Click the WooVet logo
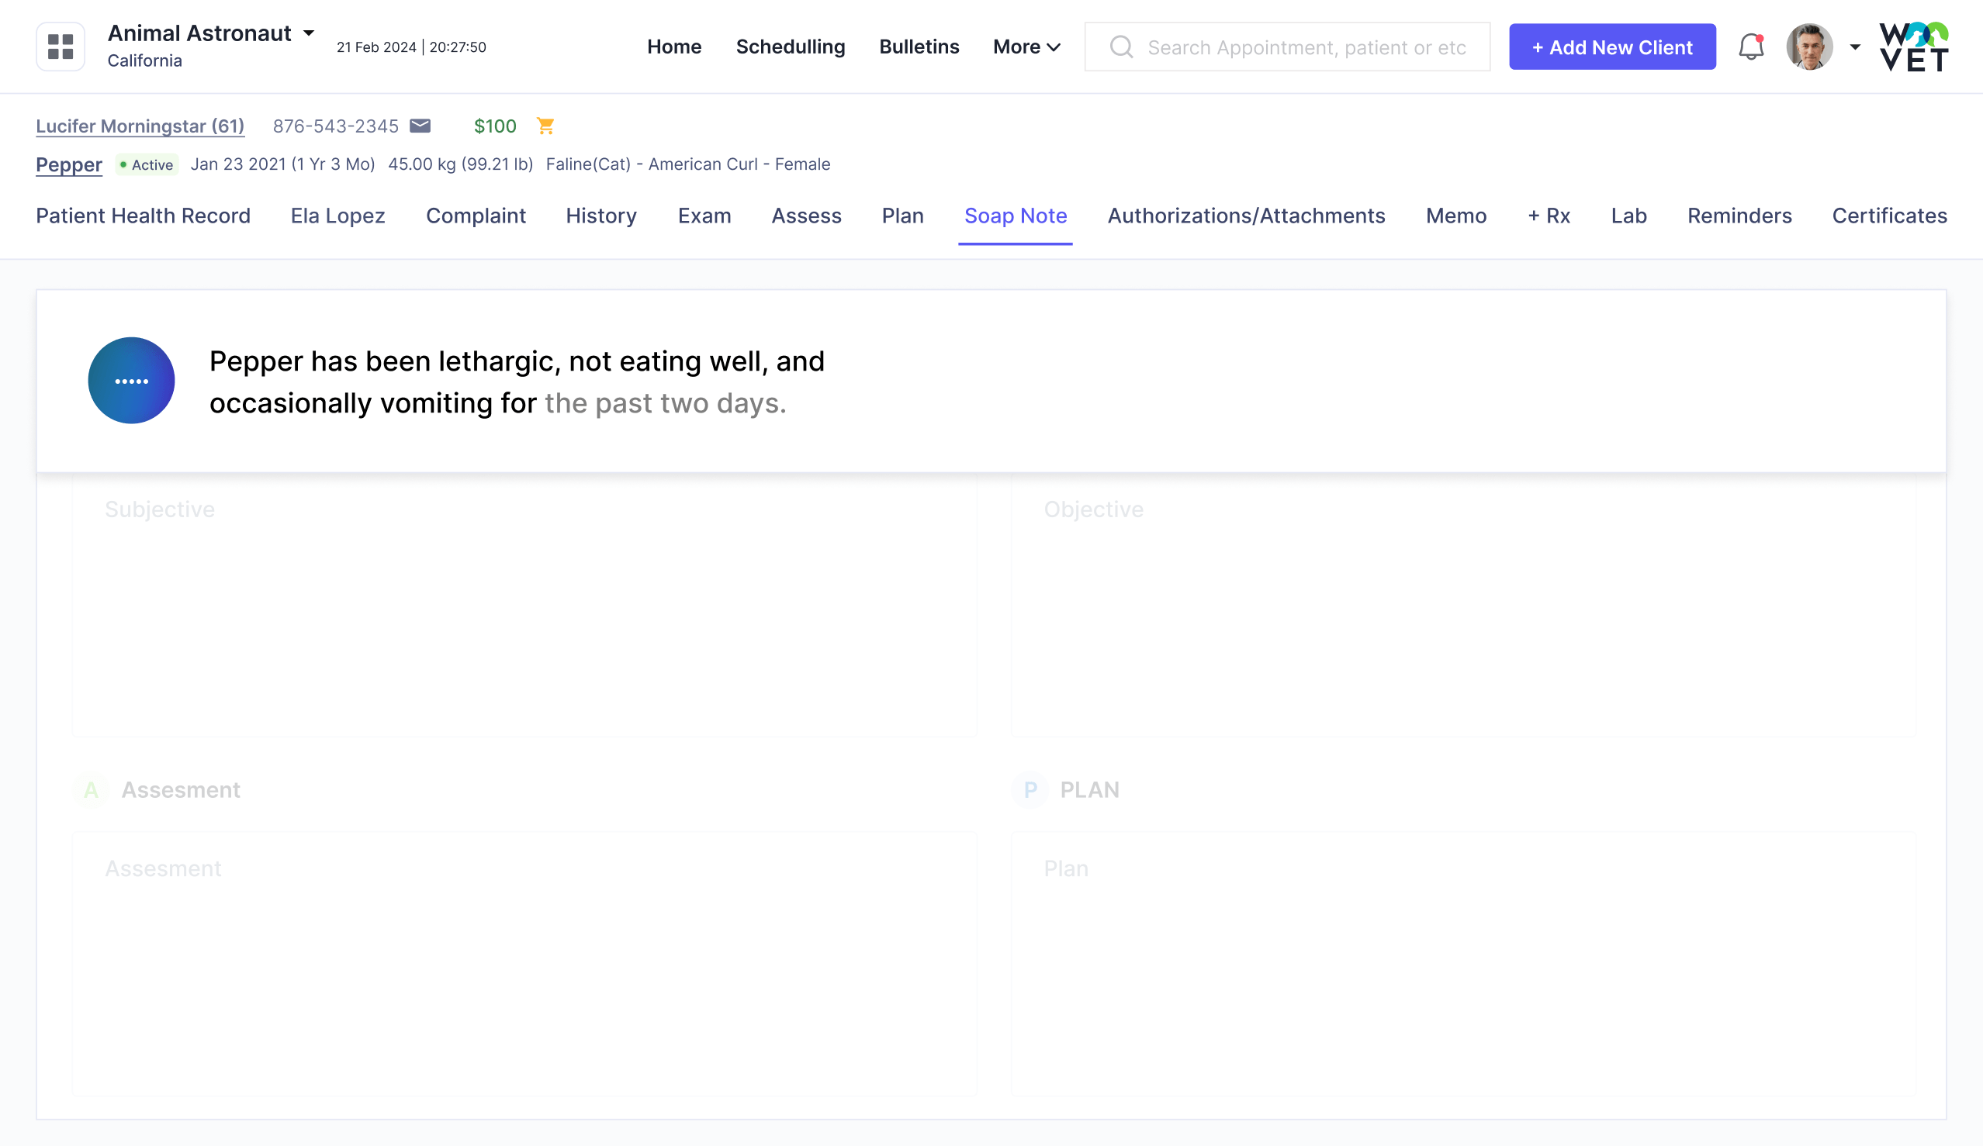Viewport: 1983px width, 1146px height. point(1914,47)
